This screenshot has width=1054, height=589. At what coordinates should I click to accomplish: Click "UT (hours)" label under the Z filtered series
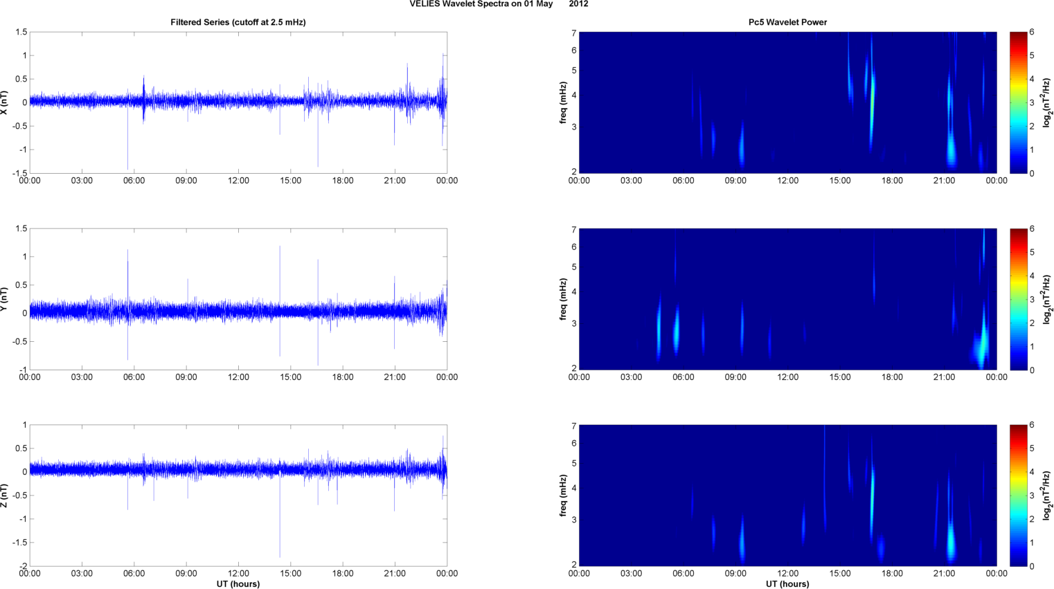coord(238,584)
